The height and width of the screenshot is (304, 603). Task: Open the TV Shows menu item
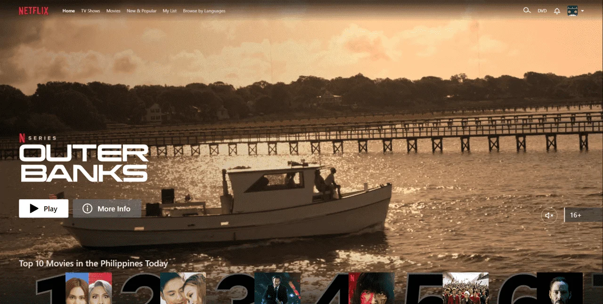click(90, 11)
